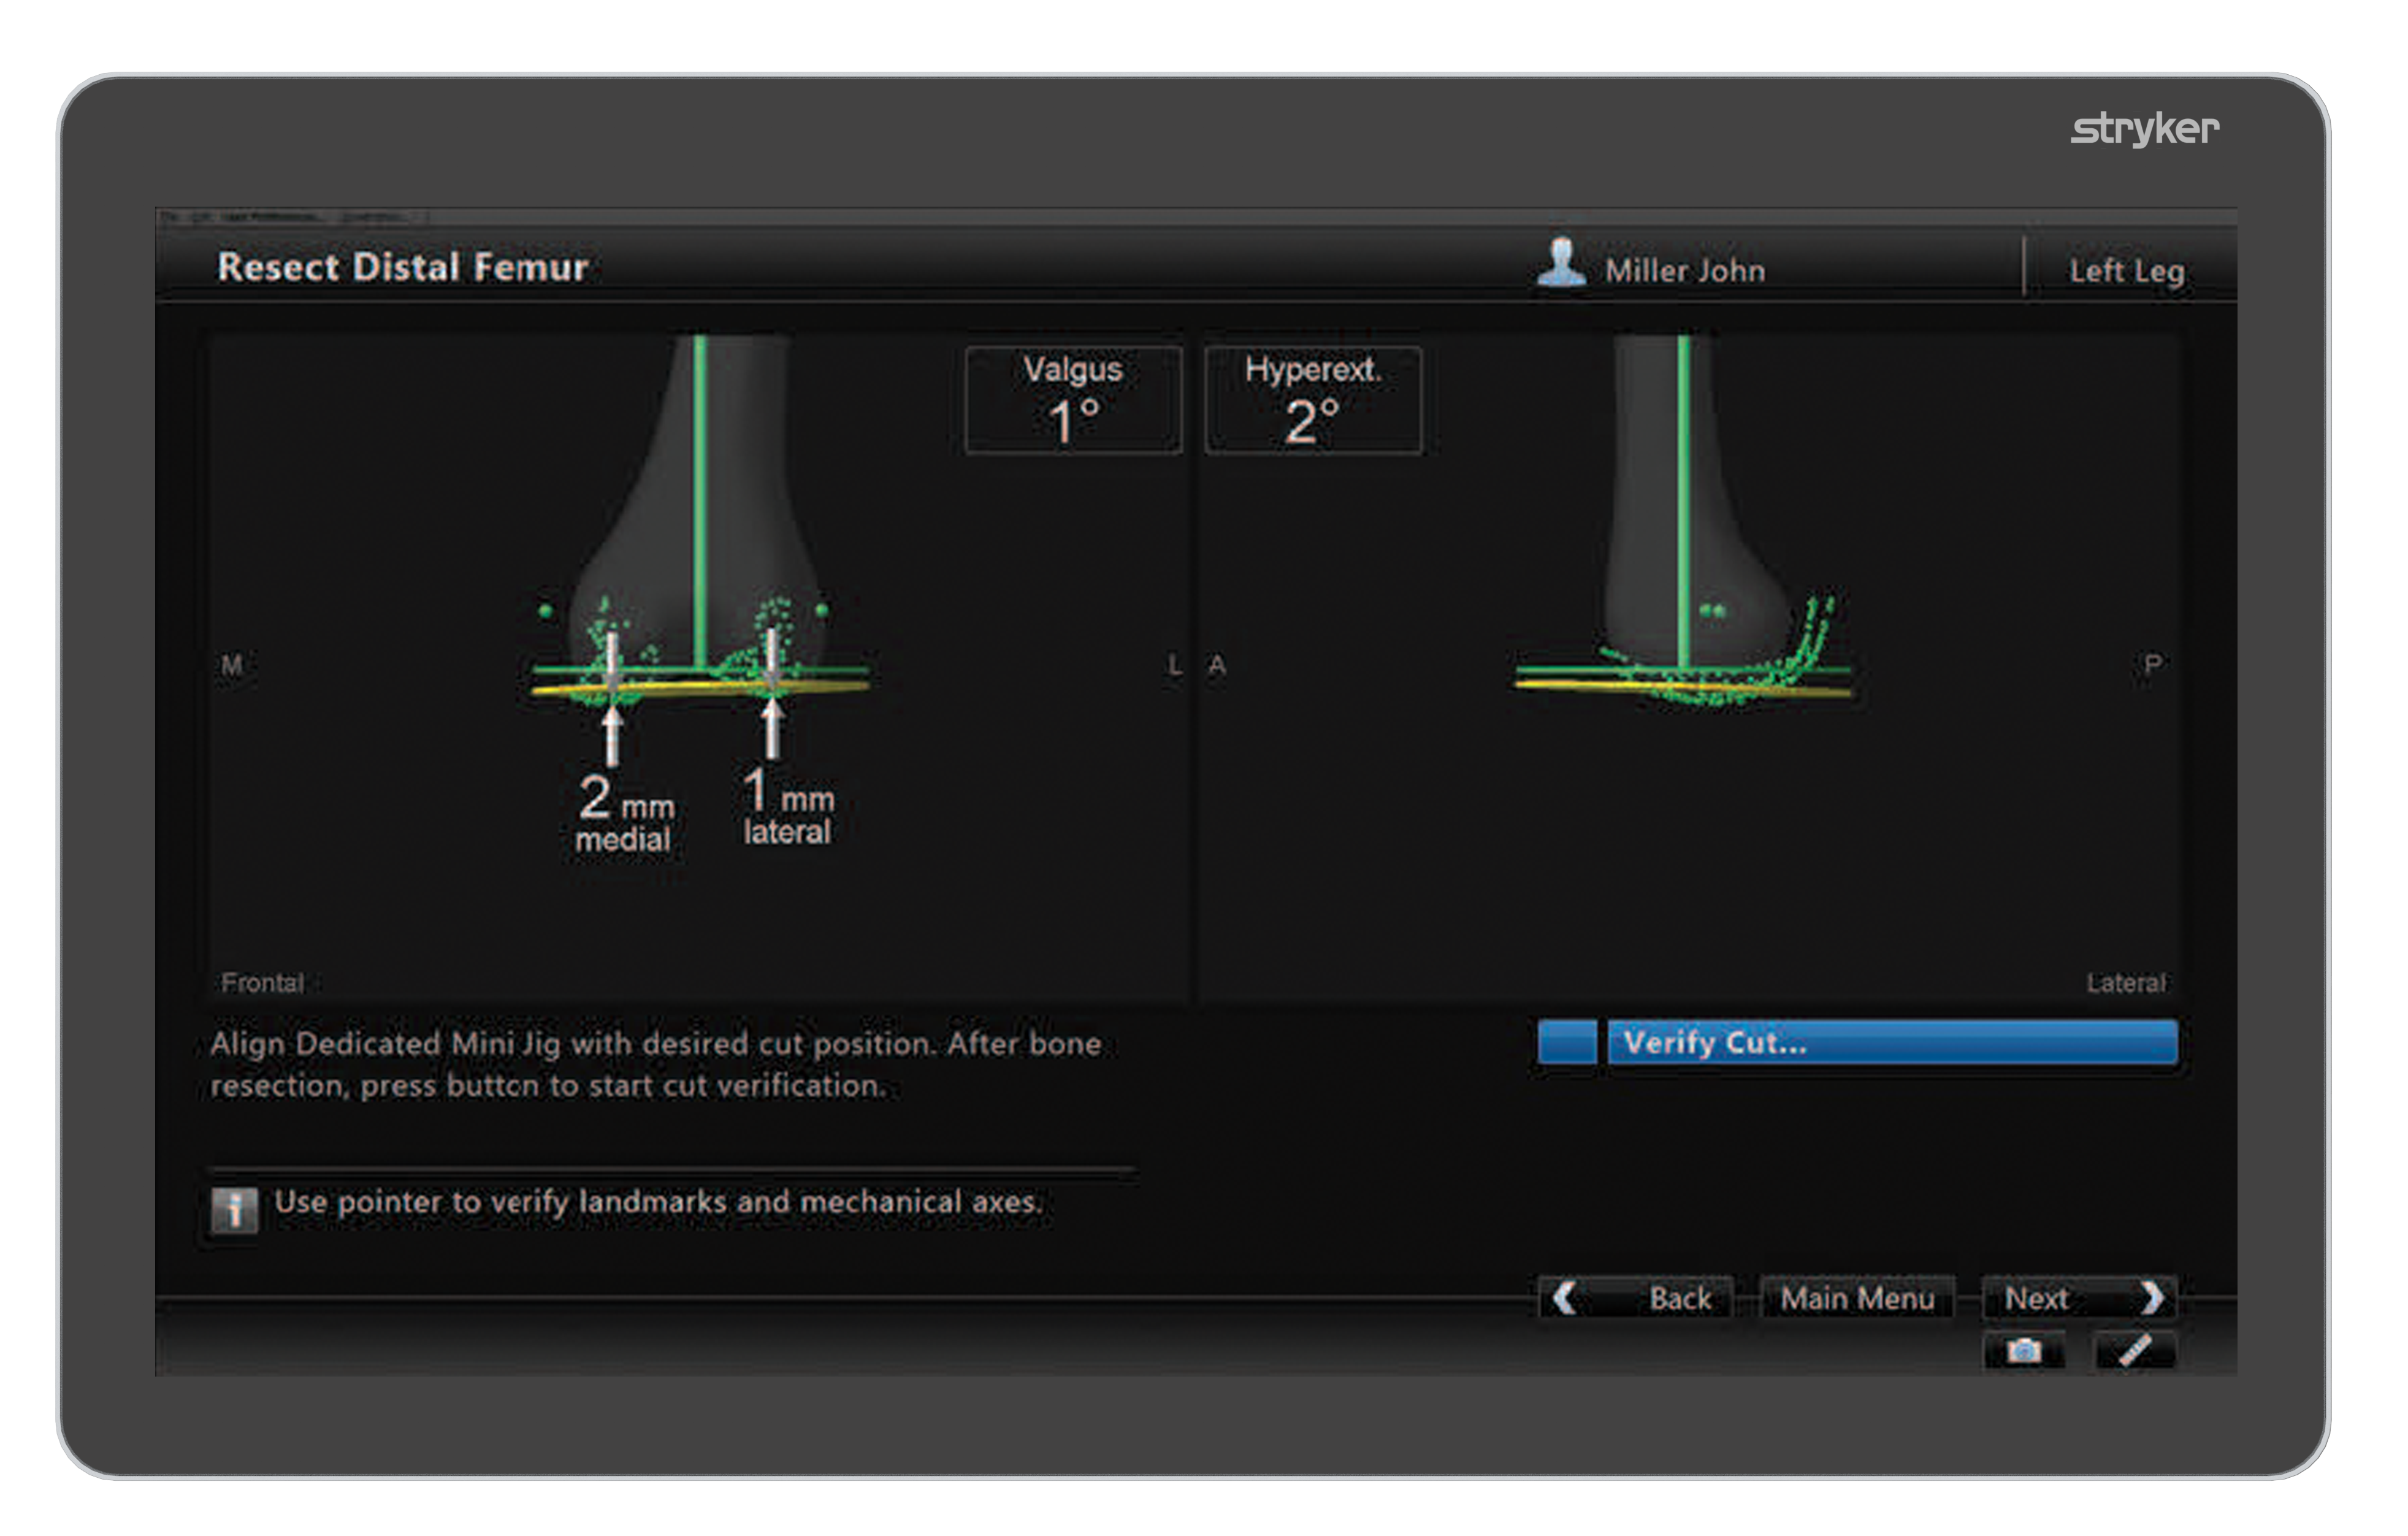Go to the Main Menu
Viewport: 2408px width, 1536px height.
pos(1857,1298)
